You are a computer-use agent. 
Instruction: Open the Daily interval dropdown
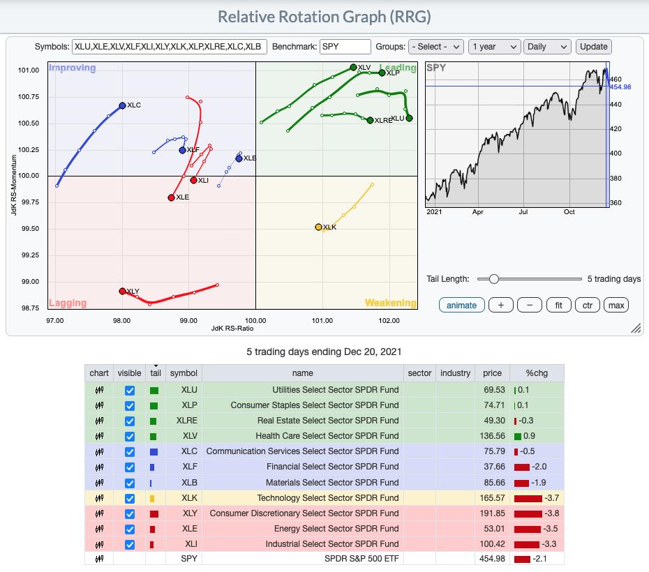(x=547, y=47)
